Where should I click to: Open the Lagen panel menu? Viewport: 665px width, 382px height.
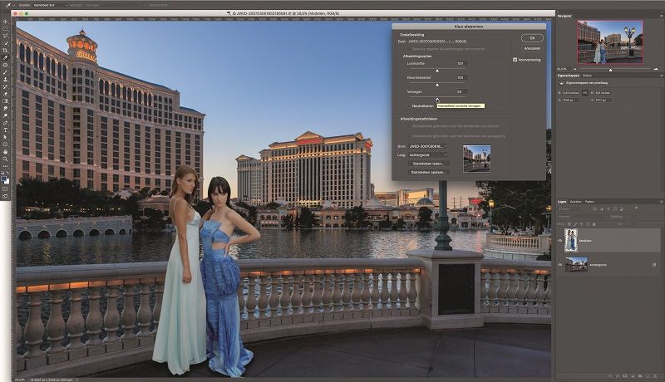point(661,202)
